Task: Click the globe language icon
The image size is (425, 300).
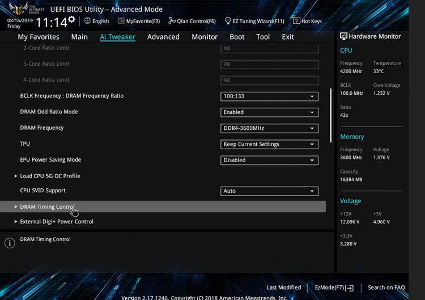Action: click(87, 20)
